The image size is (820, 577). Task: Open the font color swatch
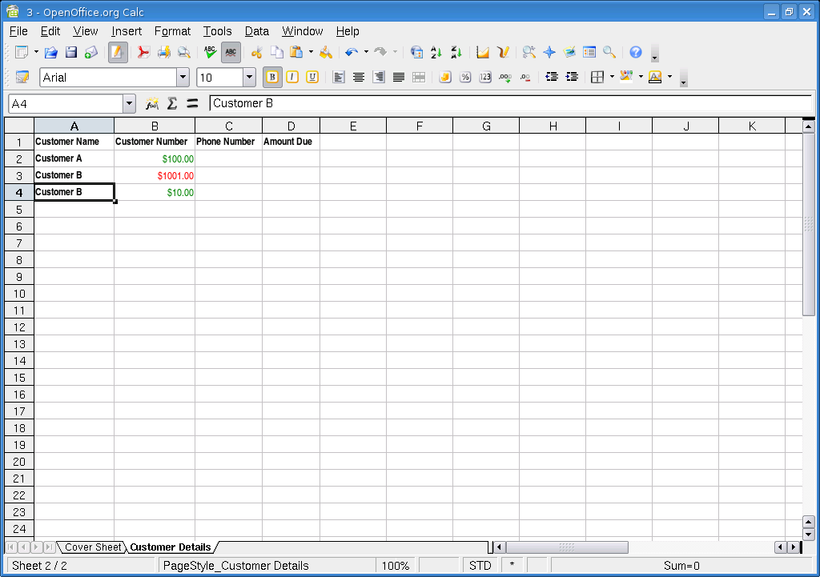655,78
